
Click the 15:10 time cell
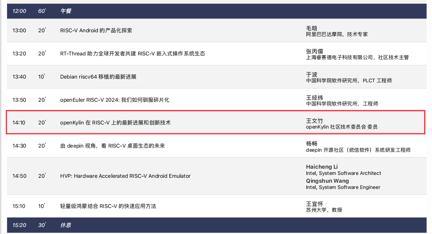19,206
